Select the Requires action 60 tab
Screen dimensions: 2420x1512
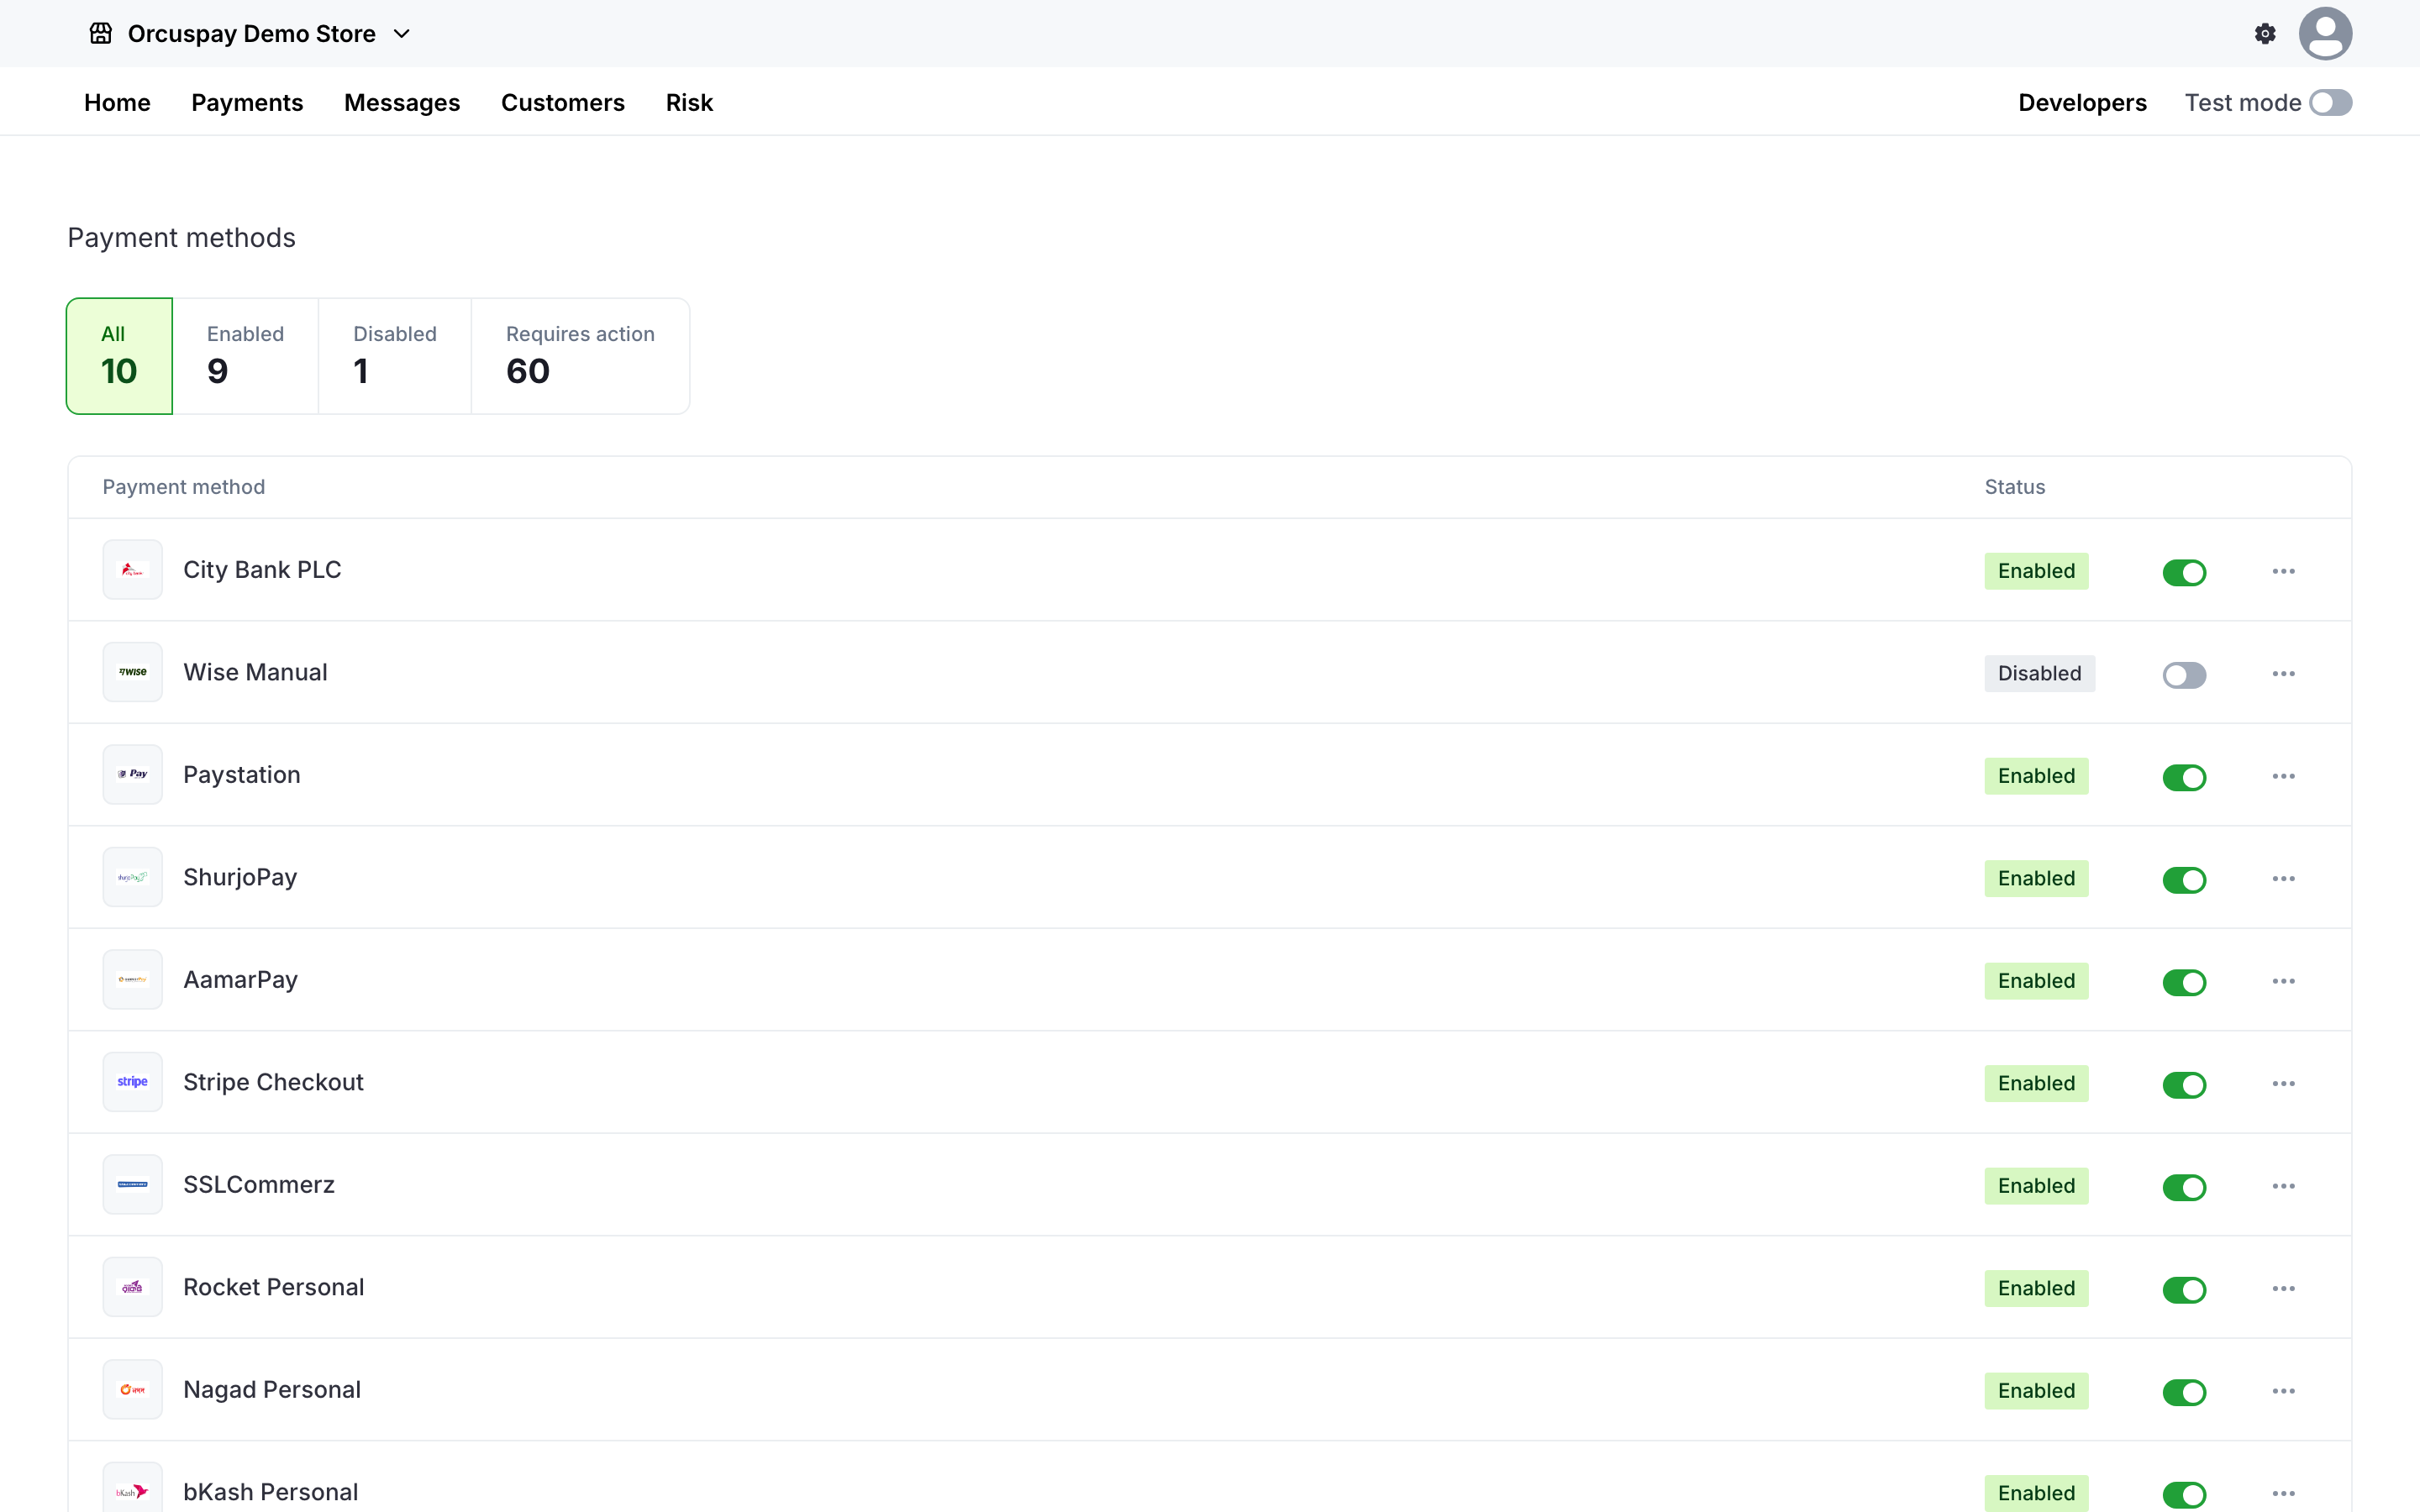point(580,356)
